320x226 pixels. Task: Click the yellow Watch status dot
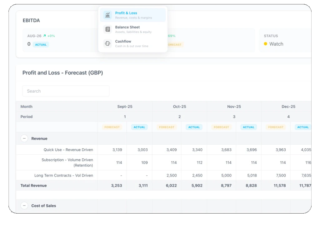click(x=266, y=44)
